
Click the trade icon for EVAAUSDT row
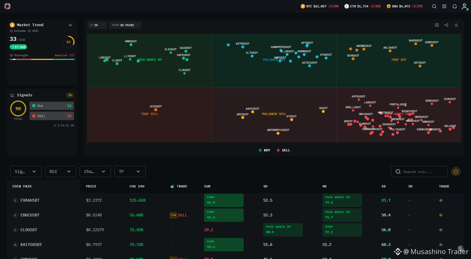point(441,200)
